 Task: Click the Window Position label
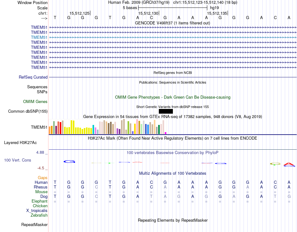point(33,3)
